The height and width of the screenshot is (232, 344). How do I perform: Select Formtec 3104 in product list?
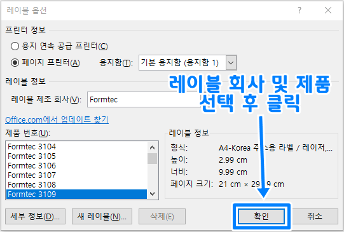[76, 146]
